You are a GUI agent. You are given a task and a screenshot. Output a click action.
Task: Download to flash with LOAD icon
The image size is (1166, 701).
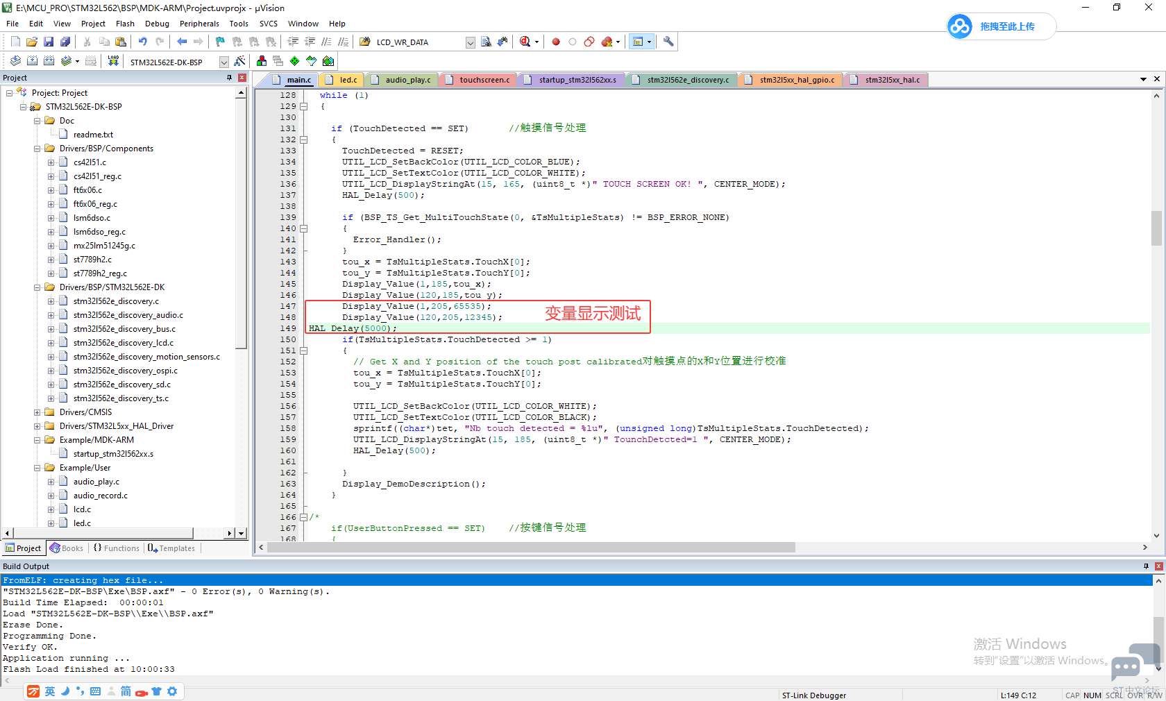click(113, 61)
